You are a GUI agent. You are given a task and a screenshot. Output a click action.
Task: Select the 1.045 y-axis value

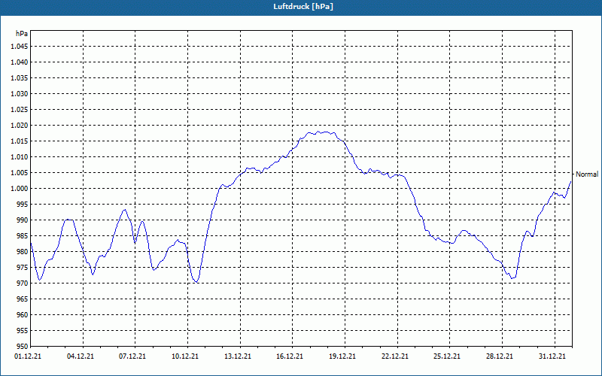point(20,47)
